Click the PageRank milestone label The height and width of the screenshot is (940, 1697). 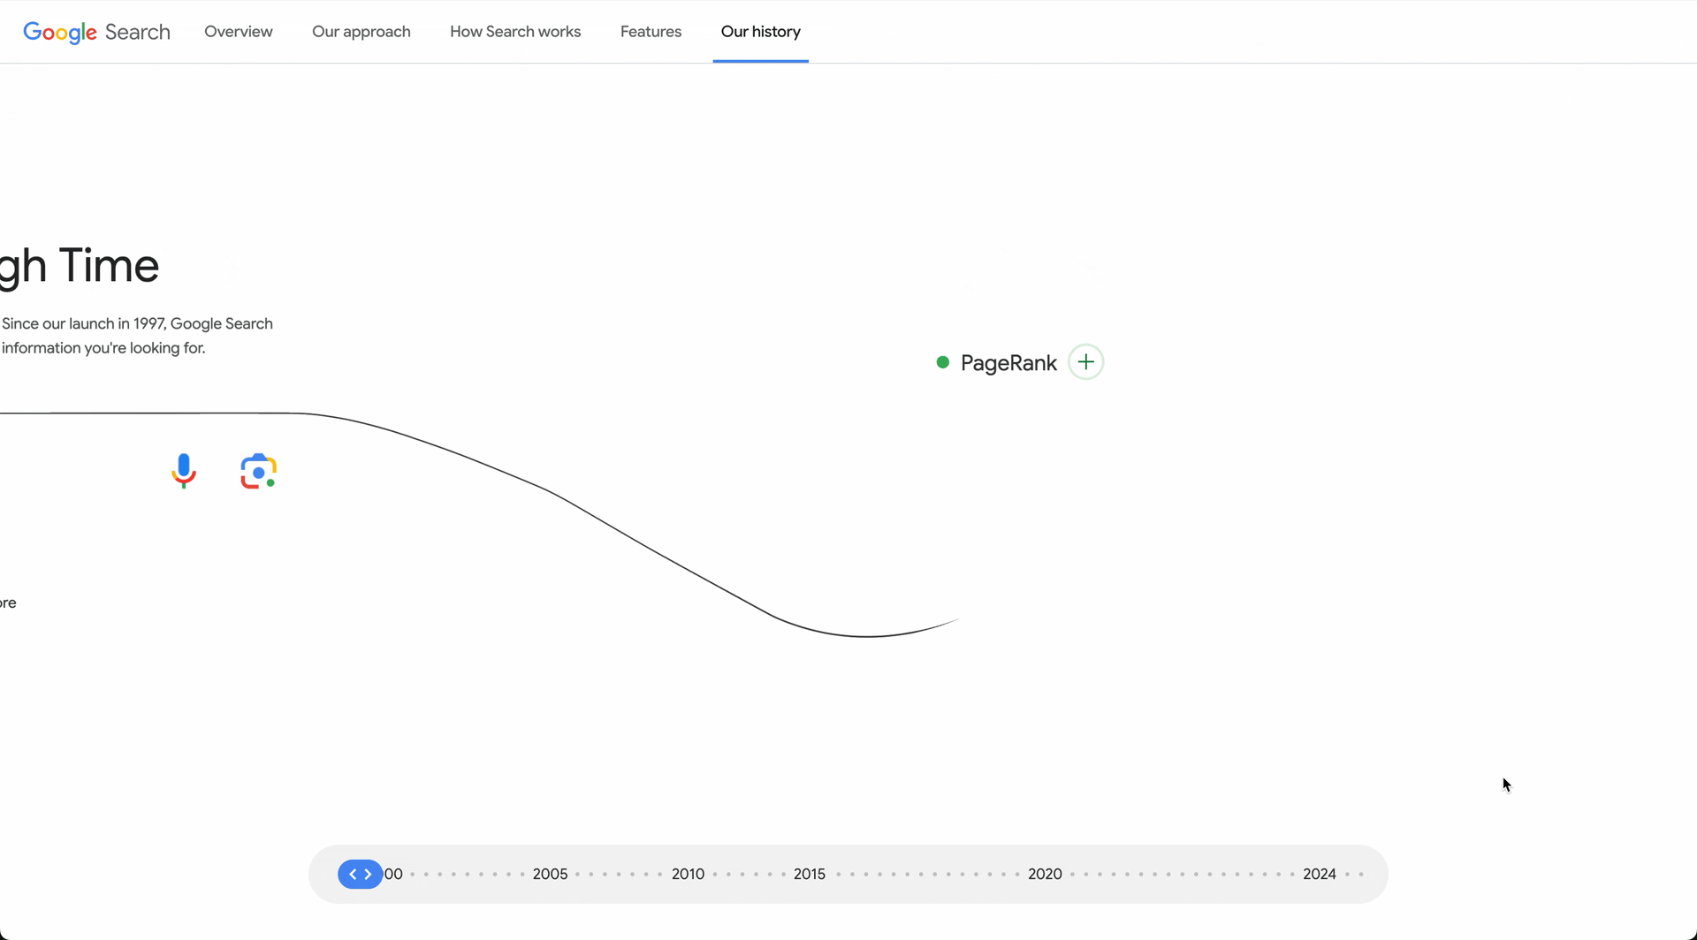pos(1008,363)
